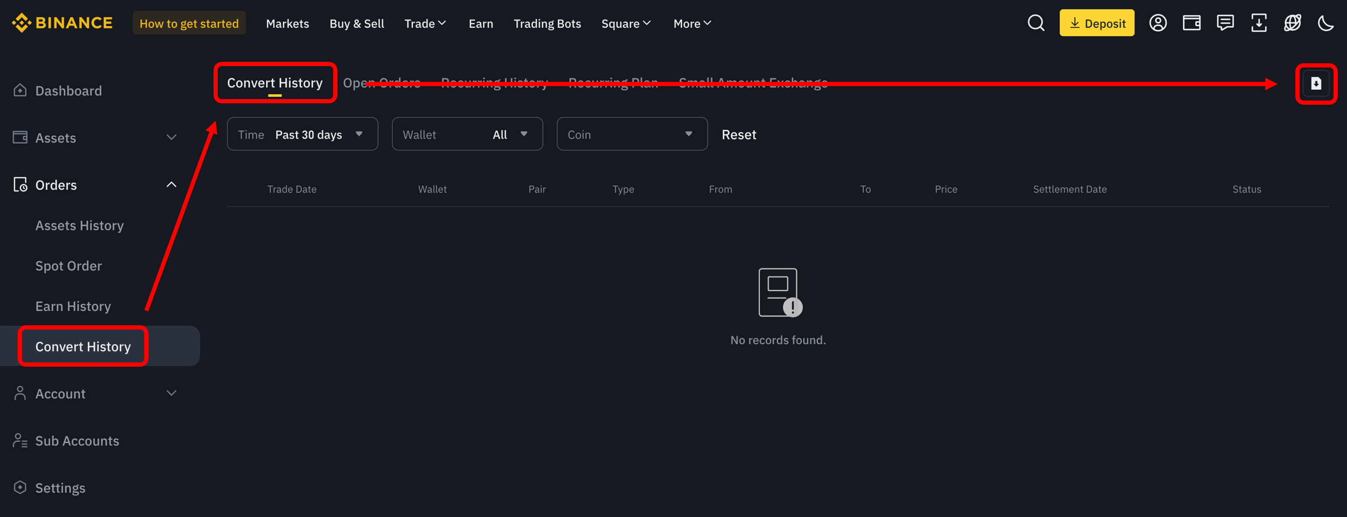
Task: Click the No records found message
Action: click(778, 340)
